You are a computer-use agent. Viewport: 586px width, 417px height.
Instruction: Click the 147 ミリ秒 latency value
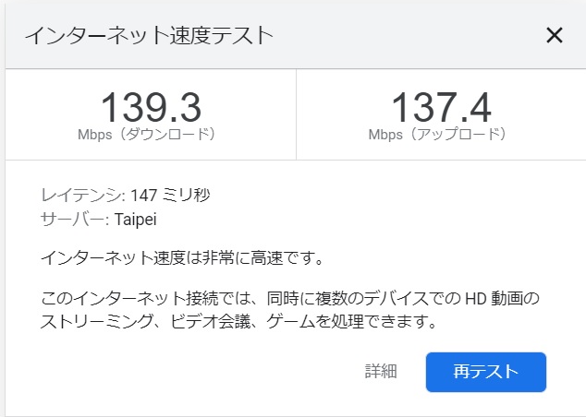172,195
